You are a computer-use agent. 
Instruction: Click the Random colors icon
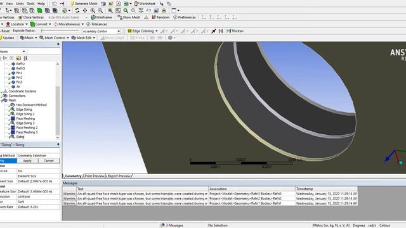point(160,17)
